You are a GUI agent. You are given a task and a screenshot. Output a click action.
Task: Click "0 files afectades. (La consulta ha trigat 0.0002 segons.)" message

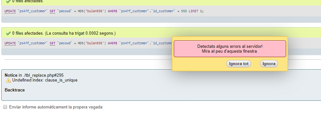coord(64,33)
